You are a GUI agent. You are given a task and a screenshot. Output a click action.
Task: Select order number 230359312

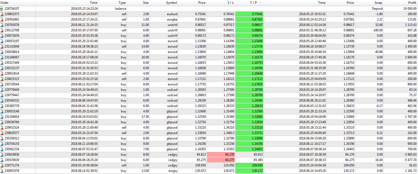[x=12, y=138]
